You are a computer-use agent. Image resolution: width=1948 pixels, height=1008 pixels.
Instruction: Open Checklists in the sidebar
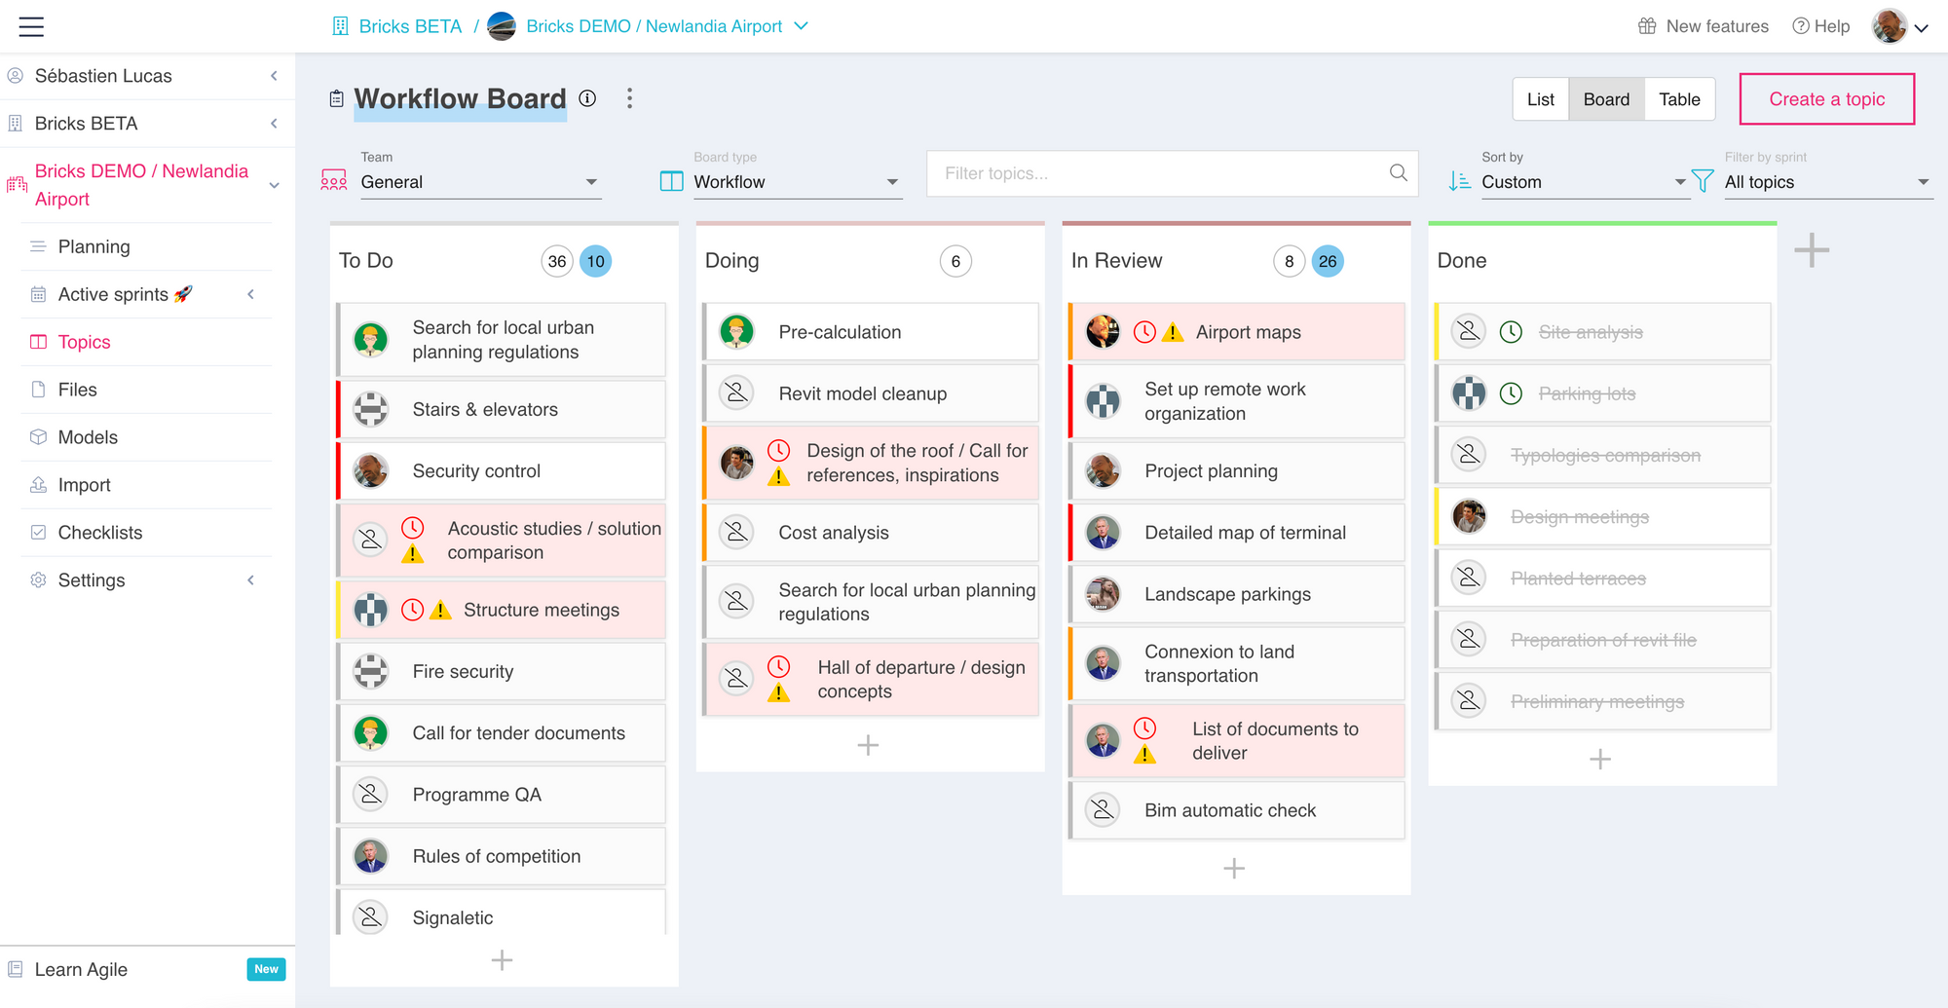point(99,533)
